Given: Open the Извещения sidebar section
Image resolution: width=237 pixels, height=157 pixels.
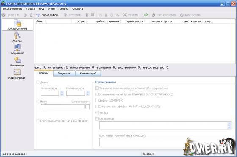Looking at the screenshot, I should (x=17, y=62).
